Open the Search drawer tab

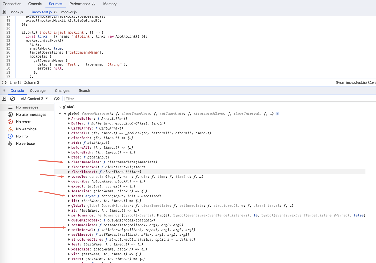[x=84, y=91]
